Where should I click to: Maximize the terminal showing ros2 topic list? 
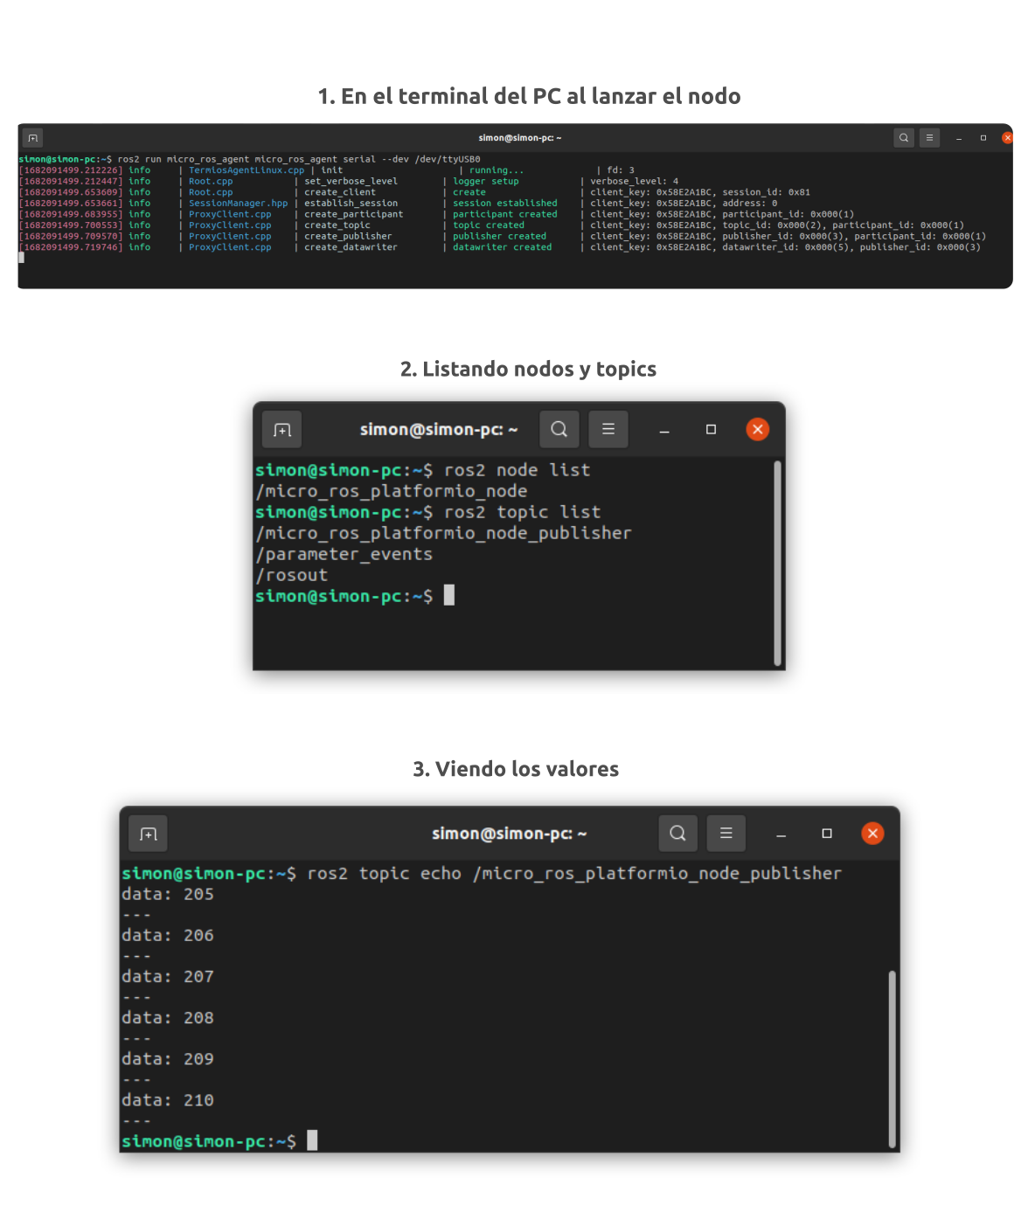711,429
